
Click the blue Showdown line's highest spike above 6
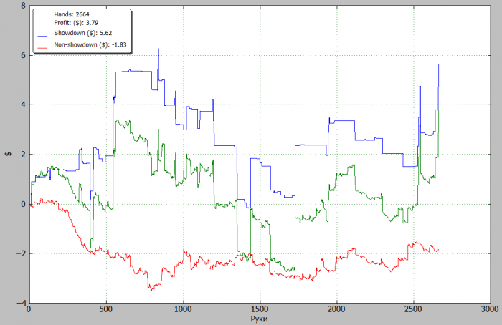(158, 49)
